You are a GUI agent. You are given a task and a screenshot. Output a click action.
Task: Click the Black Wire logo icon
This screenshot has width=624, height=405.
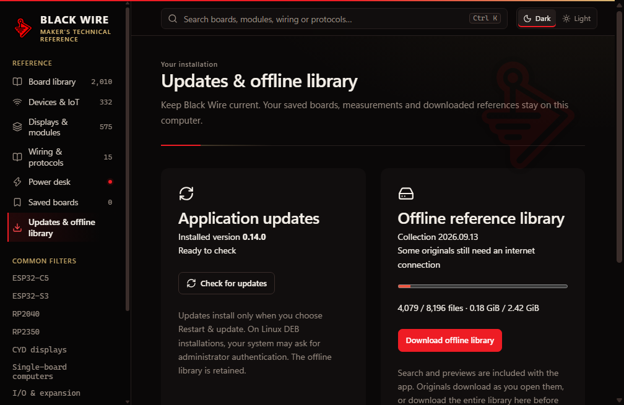tap(23, 28)
